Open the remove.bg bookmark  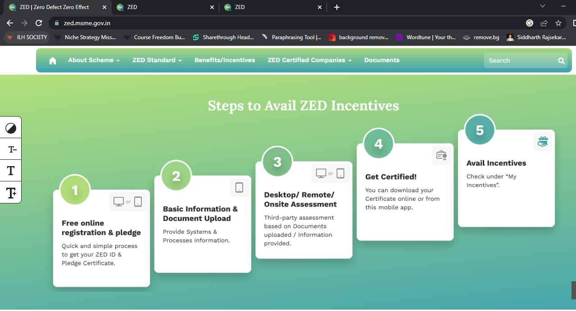click(481, 37)
